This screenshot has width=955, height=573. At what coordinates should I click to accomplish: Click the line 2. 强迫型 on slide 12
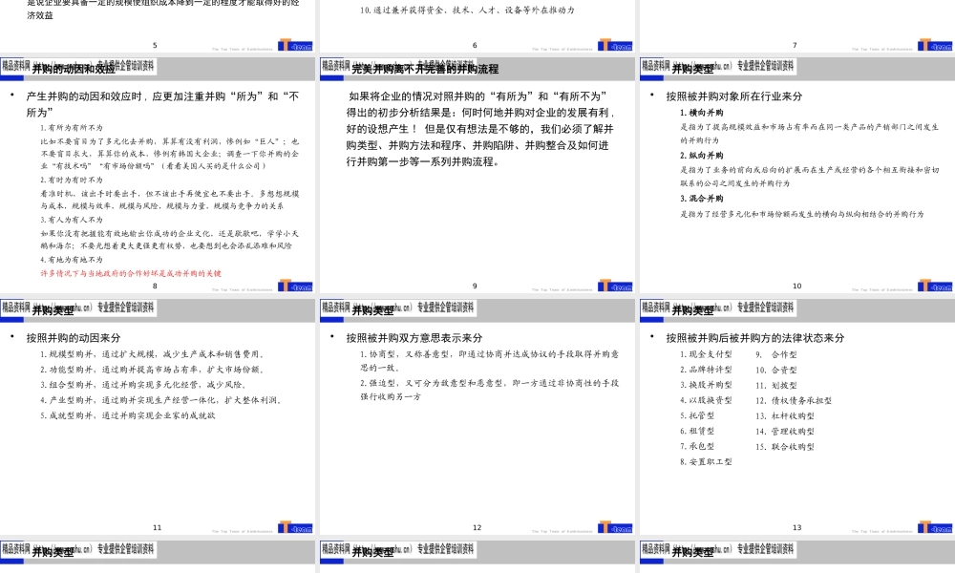click(x=489, y=390)
